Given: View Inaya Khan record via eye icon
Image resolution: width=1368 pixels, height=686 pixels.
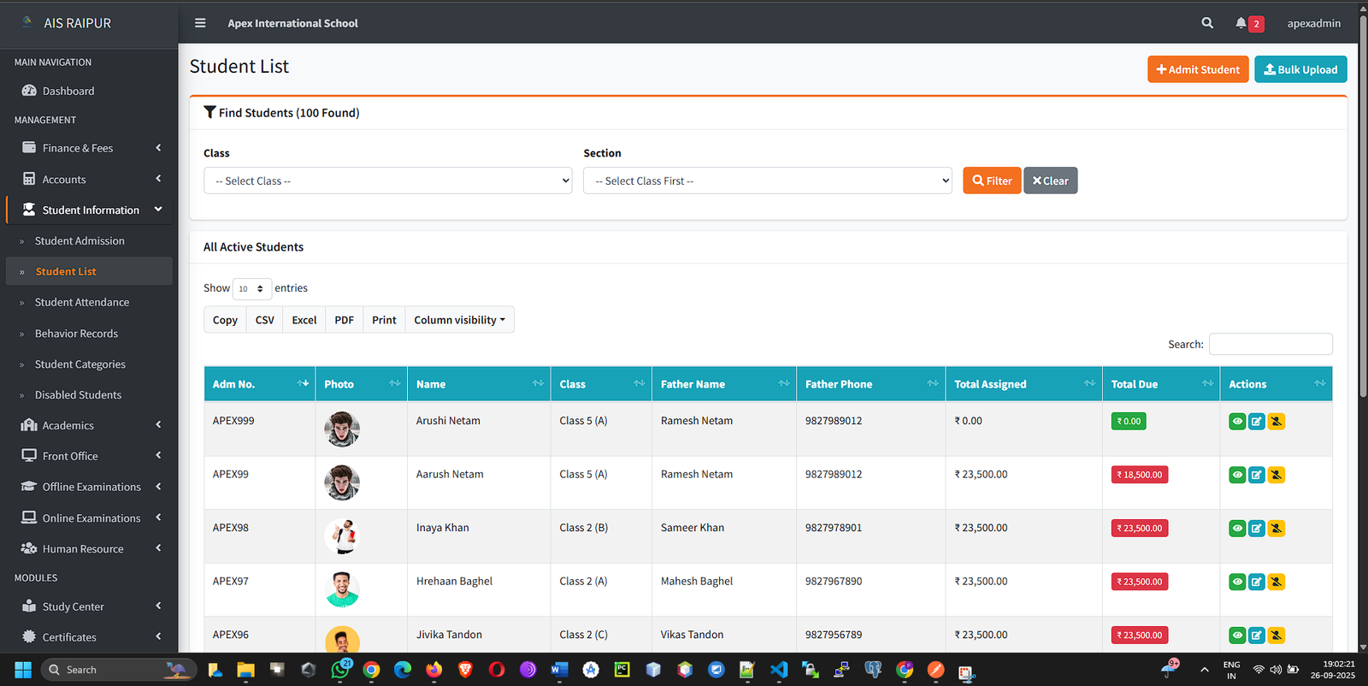Looking at the screenshot, I should click(x=1237, y=529).
